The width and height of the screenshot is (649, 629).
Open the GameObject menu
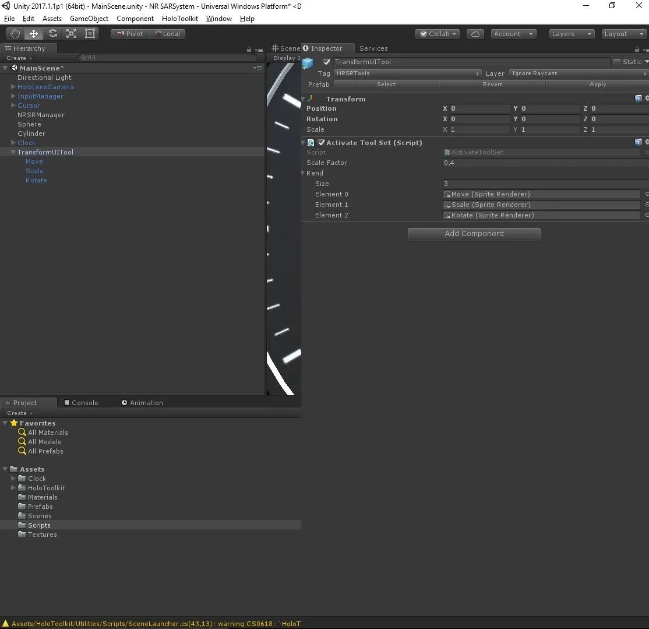tap(89, 19)
